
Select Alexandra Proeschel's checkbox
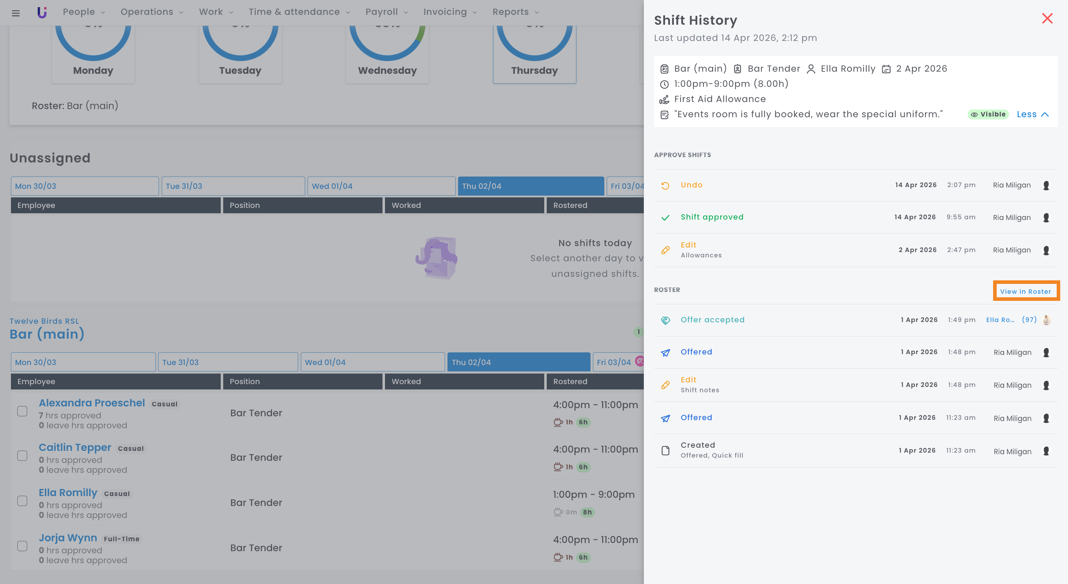(x=22, y=411)
